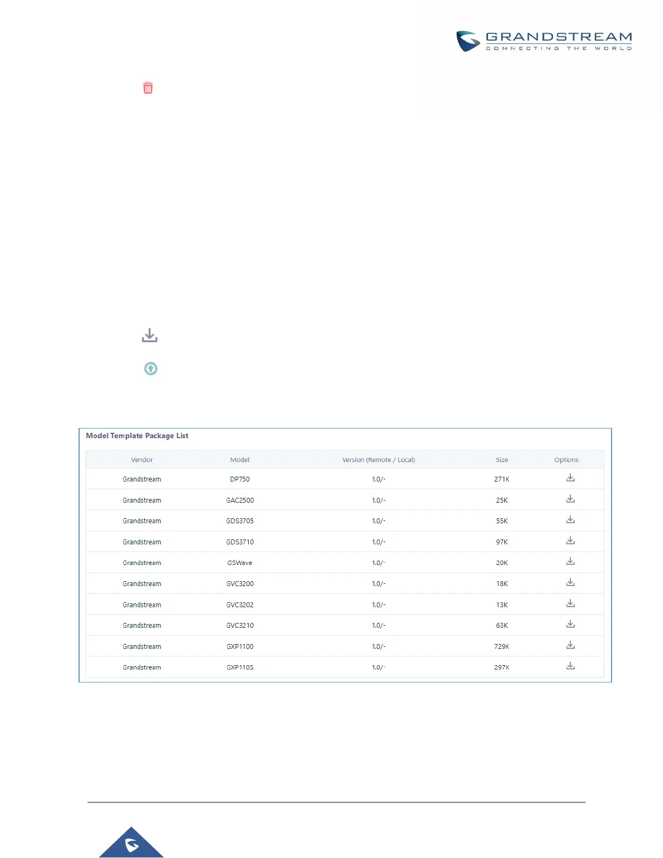663x858 pixels.
Task: Click the Grandstream vendor cell in GSWave row
Action: [x=142, y=563]
